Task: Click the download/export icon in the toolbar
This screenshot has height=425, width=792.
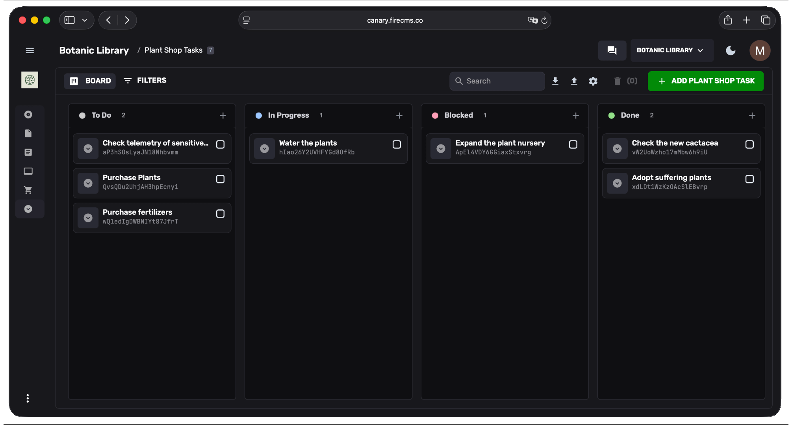Action: (x=555, y=81)
